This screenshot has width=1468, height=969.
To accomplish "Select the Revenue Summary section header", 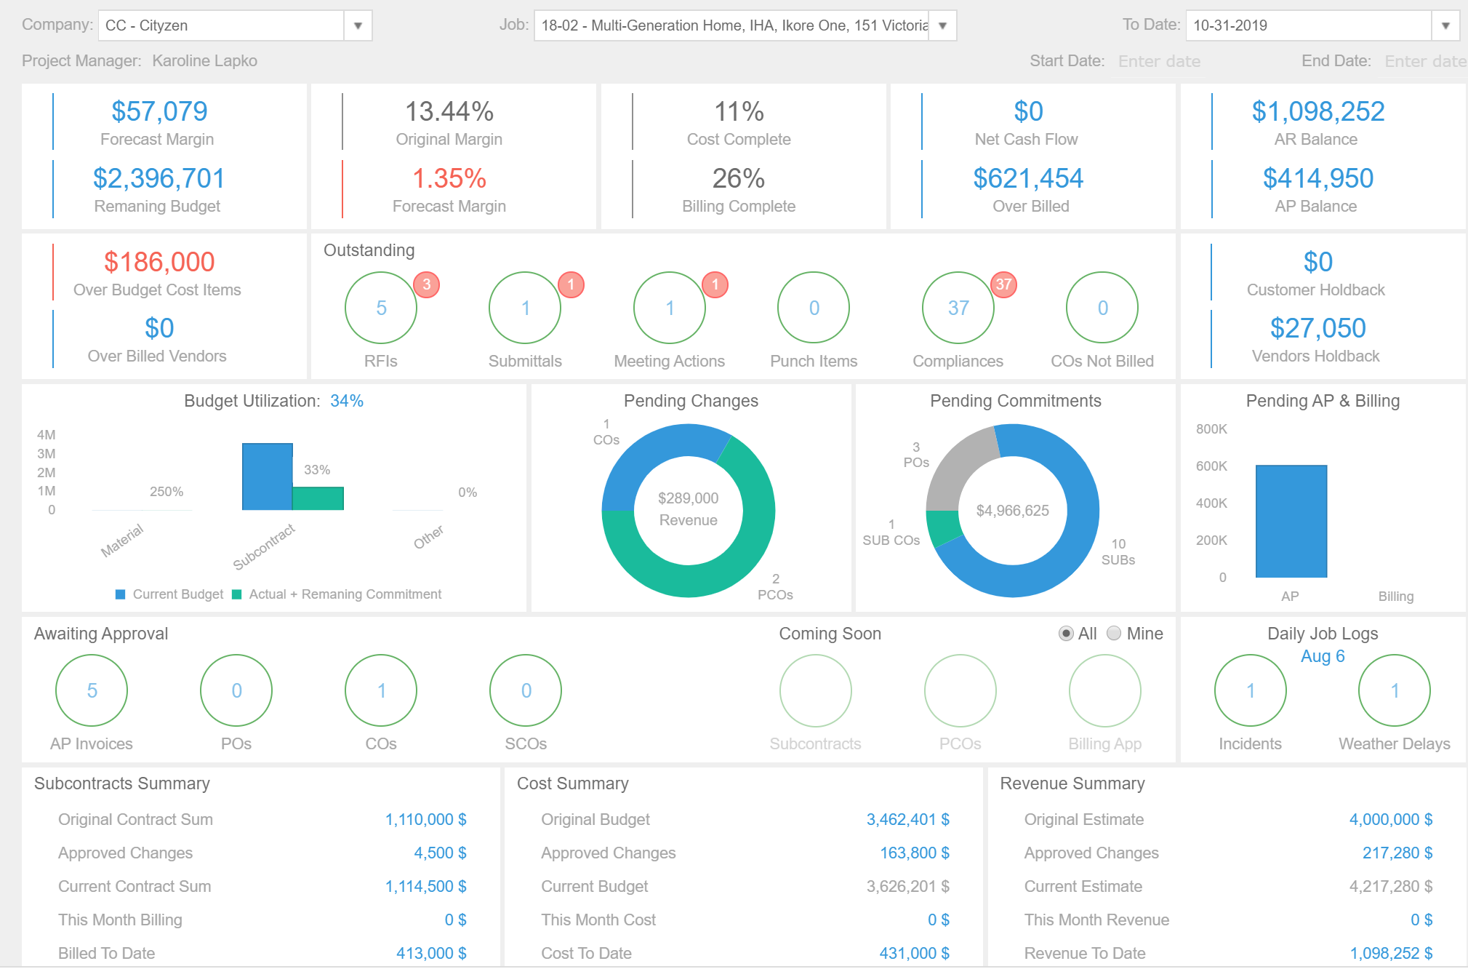I will point(1072,783).
